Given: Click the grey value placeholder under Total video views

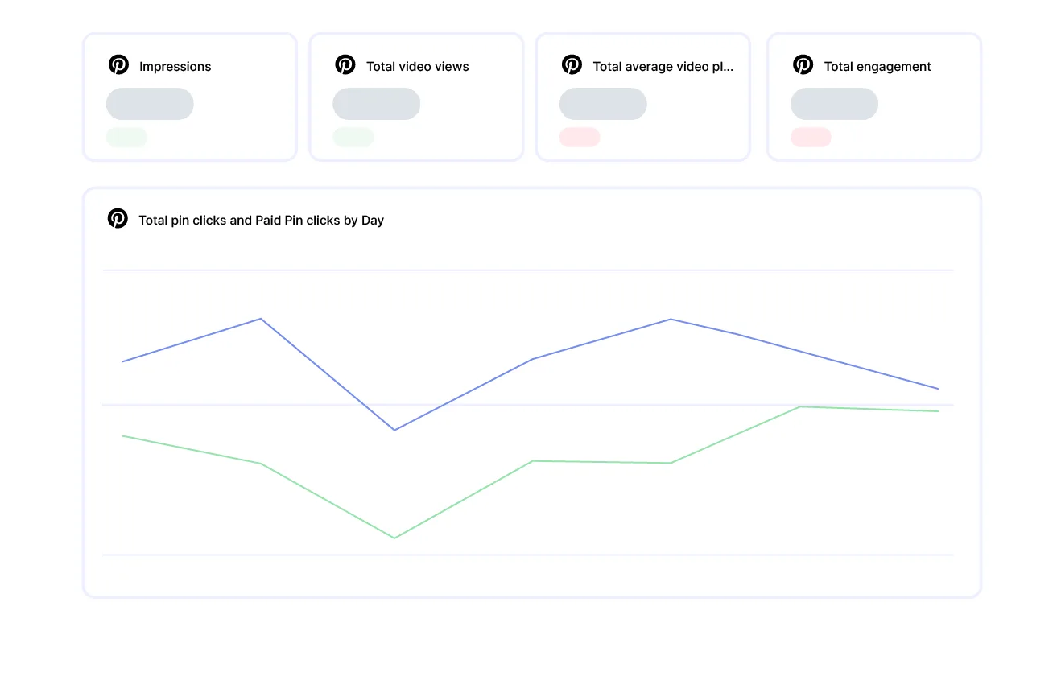Looking at the screenshot, I should click(376, 104).
